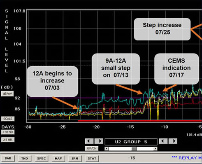This screenshot has height=164, width=202.
Task: Click the DAYS: axis label
Action: (8, 127)
